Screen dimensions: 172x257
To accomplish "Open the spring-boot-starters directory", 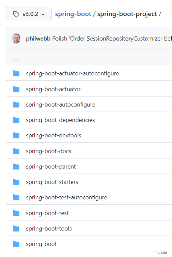I will pyautogui.click(x=52, y=182).
